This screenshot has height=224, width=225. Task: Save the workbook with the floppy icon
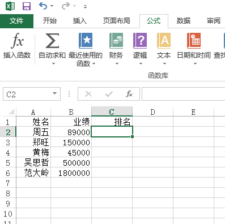click(27, 6)
